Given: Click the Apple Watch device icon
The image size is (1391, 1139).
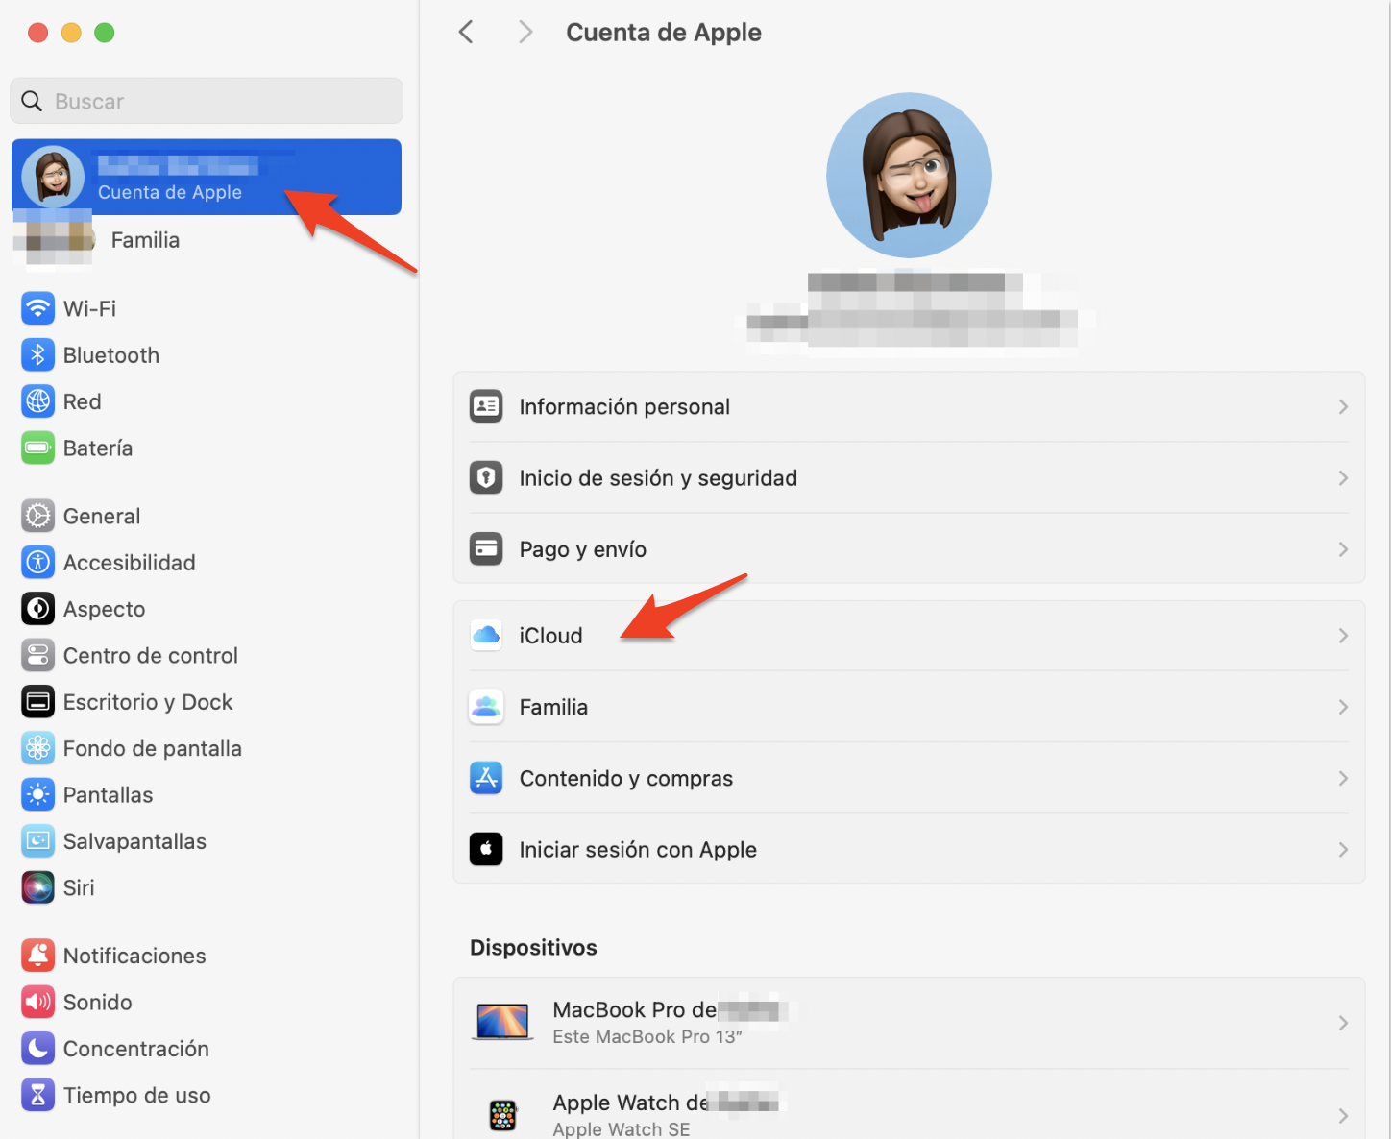Looking at the screenshot, I should pyautogui.click(x=502, y=1115).
